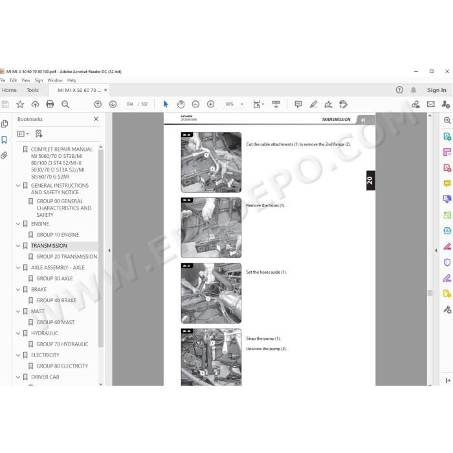Select the highlighter pen tool
This screenshot has height=453, width=453.
click(x=313, y=104)
